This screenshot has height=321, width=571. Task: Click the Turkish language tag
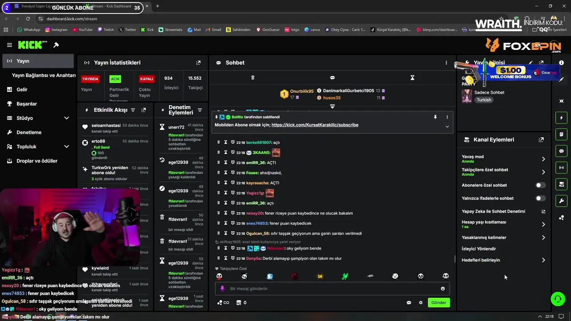point(484,100)
